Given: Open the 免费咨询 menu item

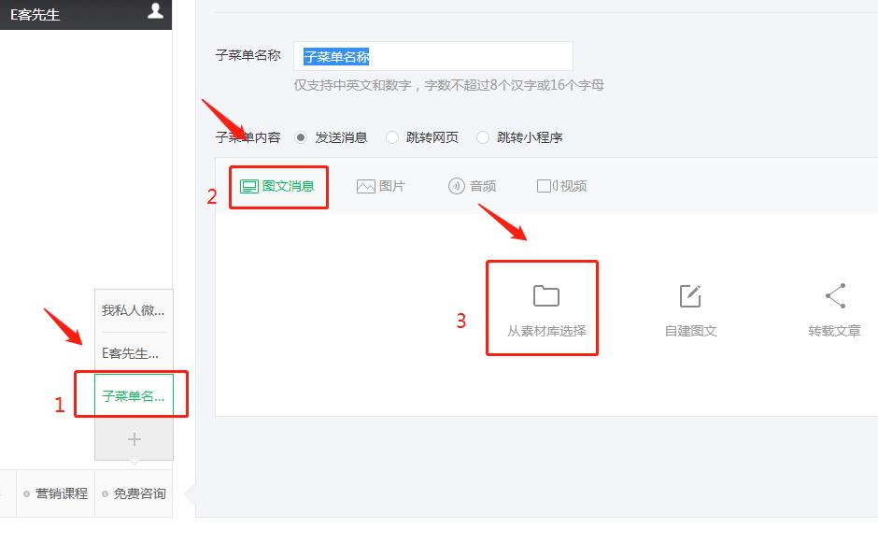Looking at the screenshot, I should [135, 493].
